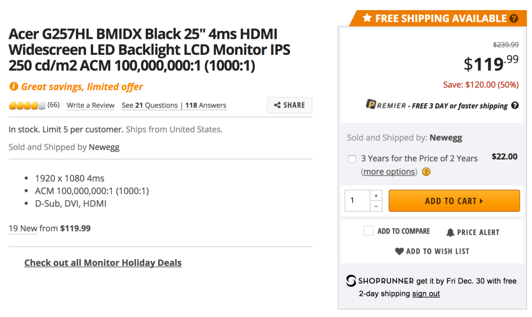The image size is (532, 317).
Task: Click the Add to Wish List heart icon
Action: pos(400,251)
